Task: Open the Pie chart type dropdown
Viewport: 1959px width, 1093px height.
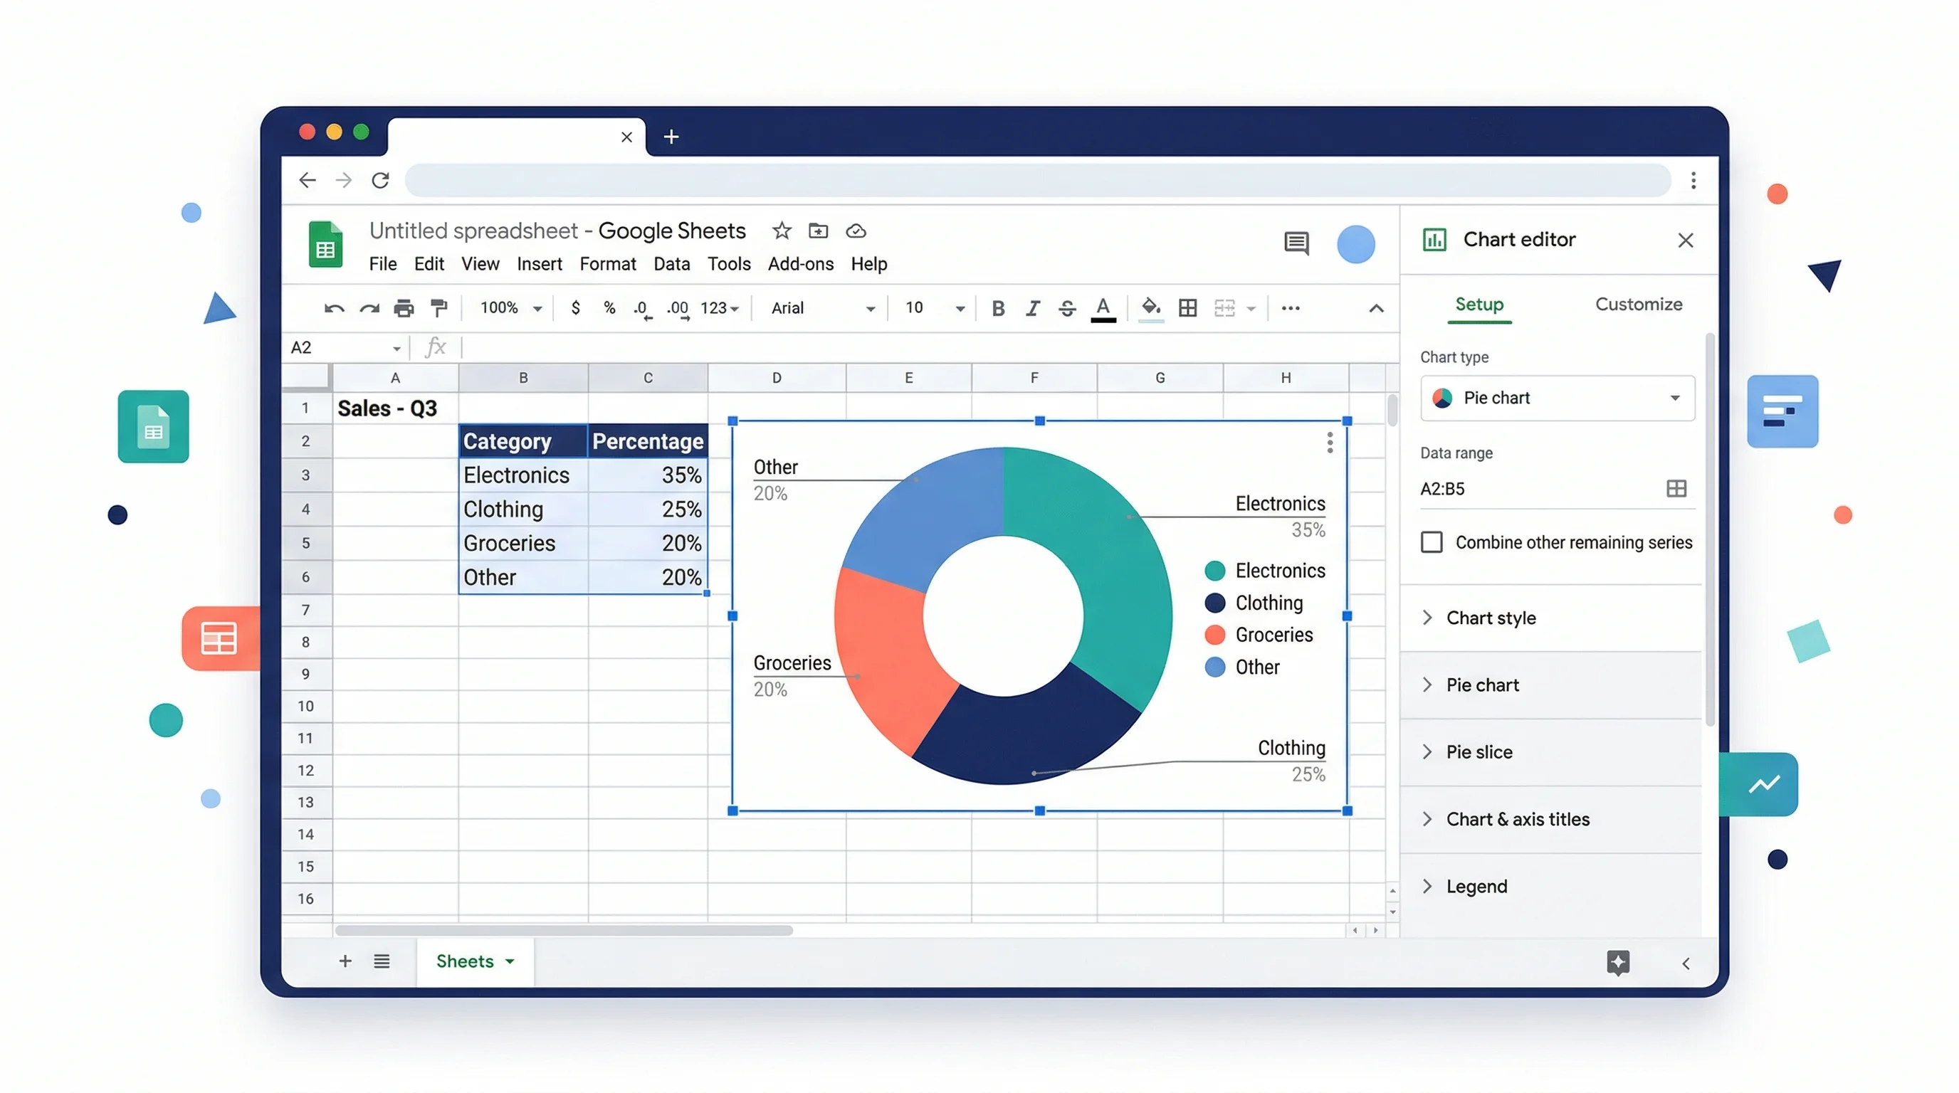Action: 1556,398
